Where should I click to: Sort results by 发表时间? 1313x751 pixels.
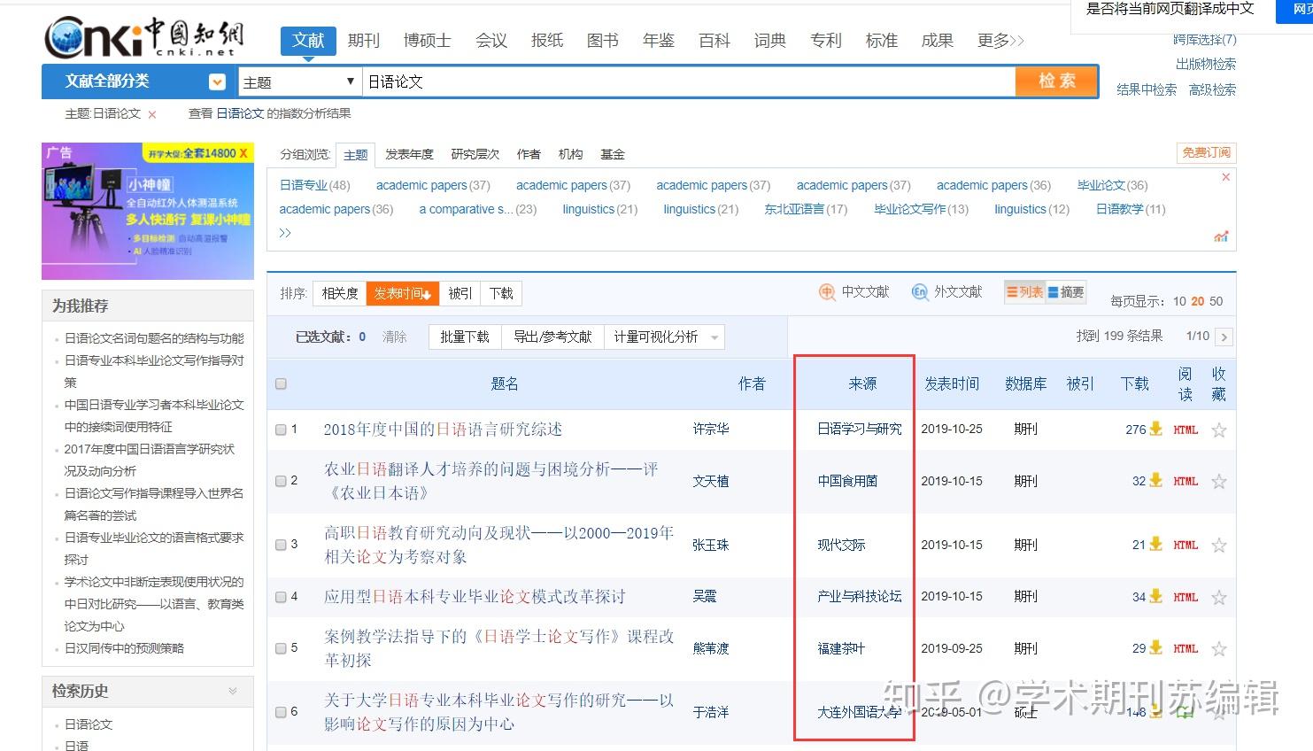click(x=402, y=293)
